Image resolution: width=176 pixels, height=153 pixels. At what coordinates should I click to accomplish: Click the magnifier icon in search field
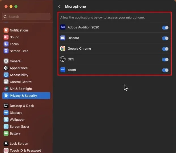point(5,17)
